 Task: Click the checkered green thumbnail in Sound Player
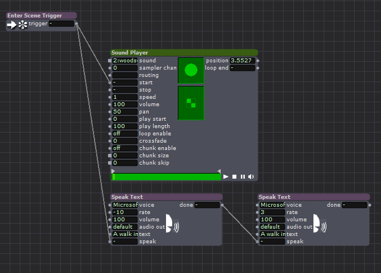coord(191,103)
